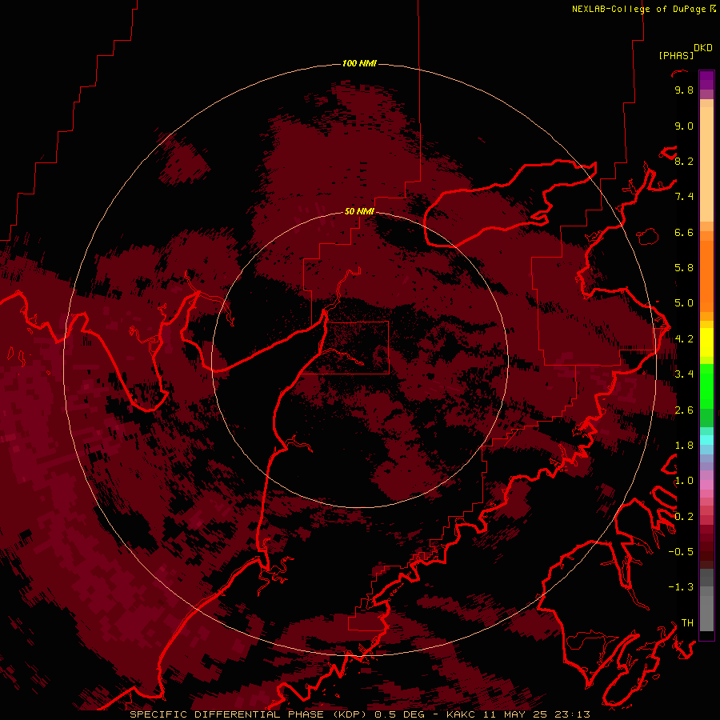The width and height of the screenshot is (720, 720).
Task: Pick the peach band of the color scale
Action: (706, 164)
